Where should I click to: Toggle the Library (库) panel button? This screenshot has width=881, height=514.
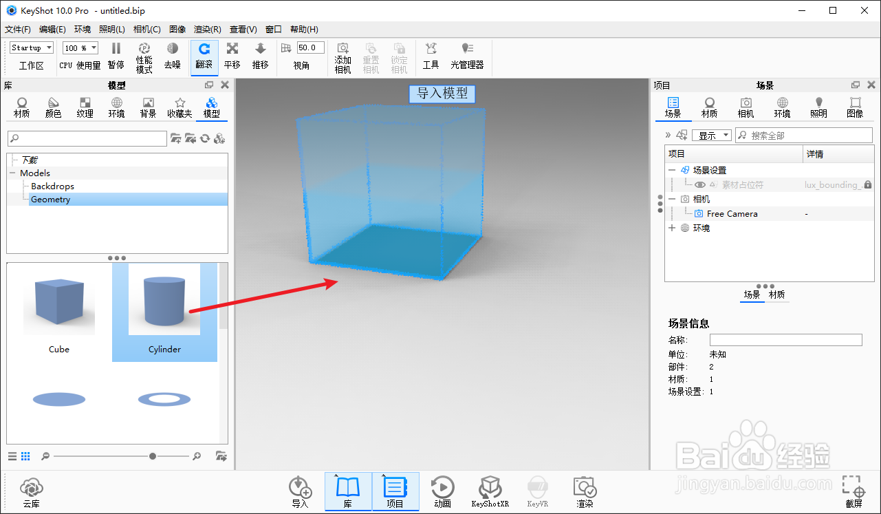(348, 492)
